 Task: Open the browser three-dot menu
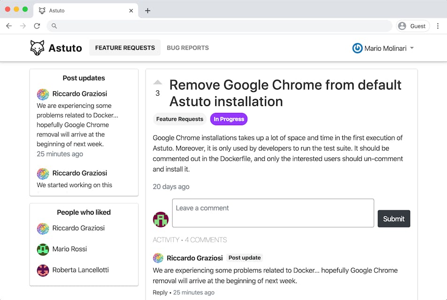point(438,26)
